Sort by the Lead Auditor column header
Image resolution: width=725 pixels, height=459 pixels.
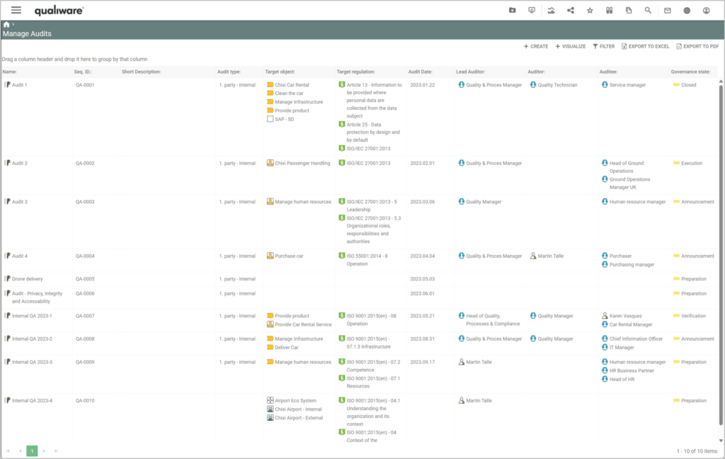click(x=471, y=72)
